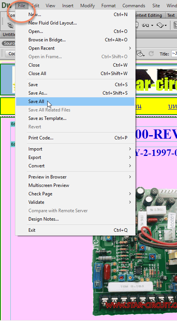Choose Exit from the File menu
Viewport: 177px width, 321px height.
(x=75, y=230)
